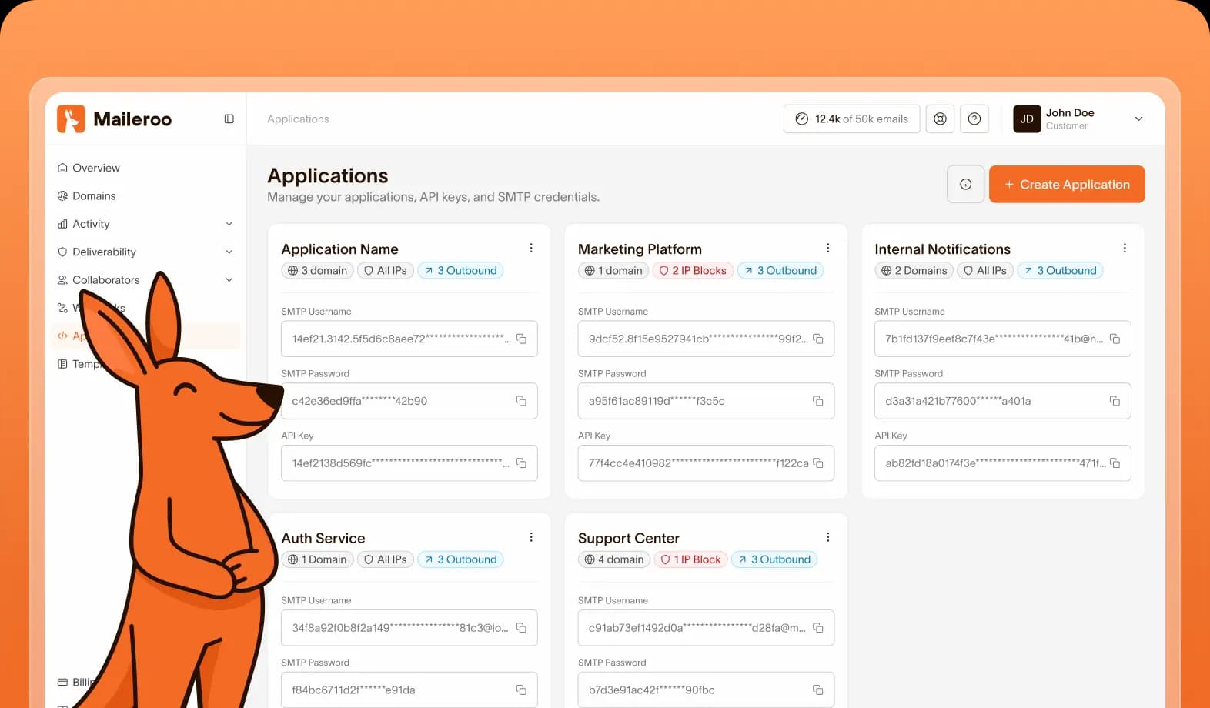Image resolution: width=1210 pixels, height=708 pixels.
Task: Open three-dot menu on Application Name card
Action: [531, 248]
